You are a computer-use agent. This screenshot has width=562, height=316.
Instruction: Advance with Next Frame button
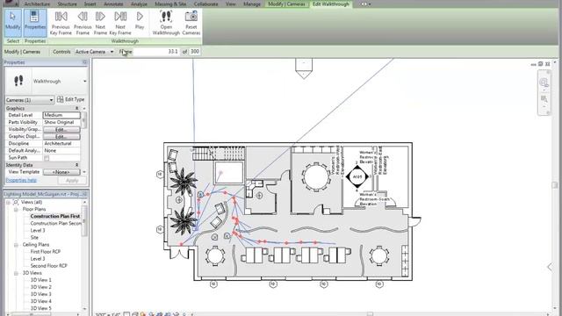100,23
